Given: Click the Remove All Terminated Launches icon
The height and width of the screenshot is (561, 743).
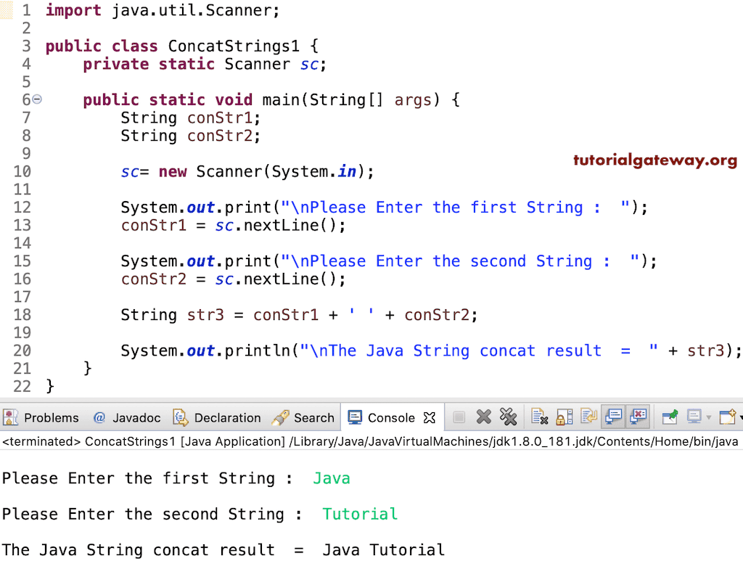Looking at the screenshot, I should click(508, 417).
